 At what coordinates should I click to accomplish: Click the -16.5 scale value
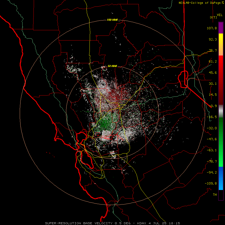212,117
